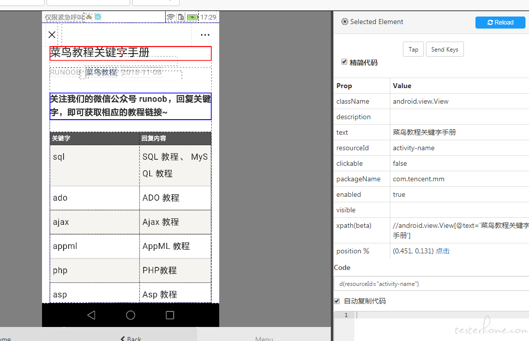Select the php keyword cell

point(95,270)
